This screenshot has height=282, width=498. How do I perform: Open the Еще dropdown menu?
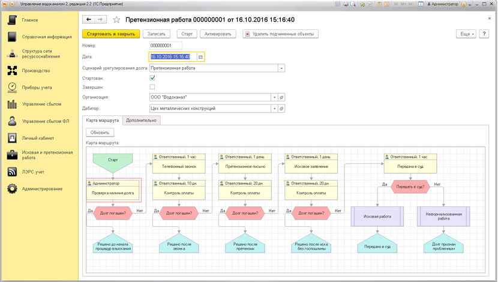(x=466, y=34)
